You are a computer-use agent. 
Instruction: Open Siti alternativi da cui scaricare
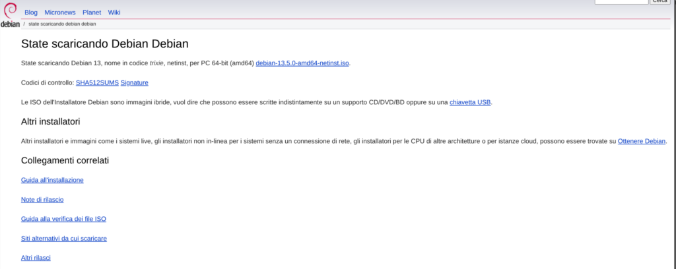pos(64,239)
